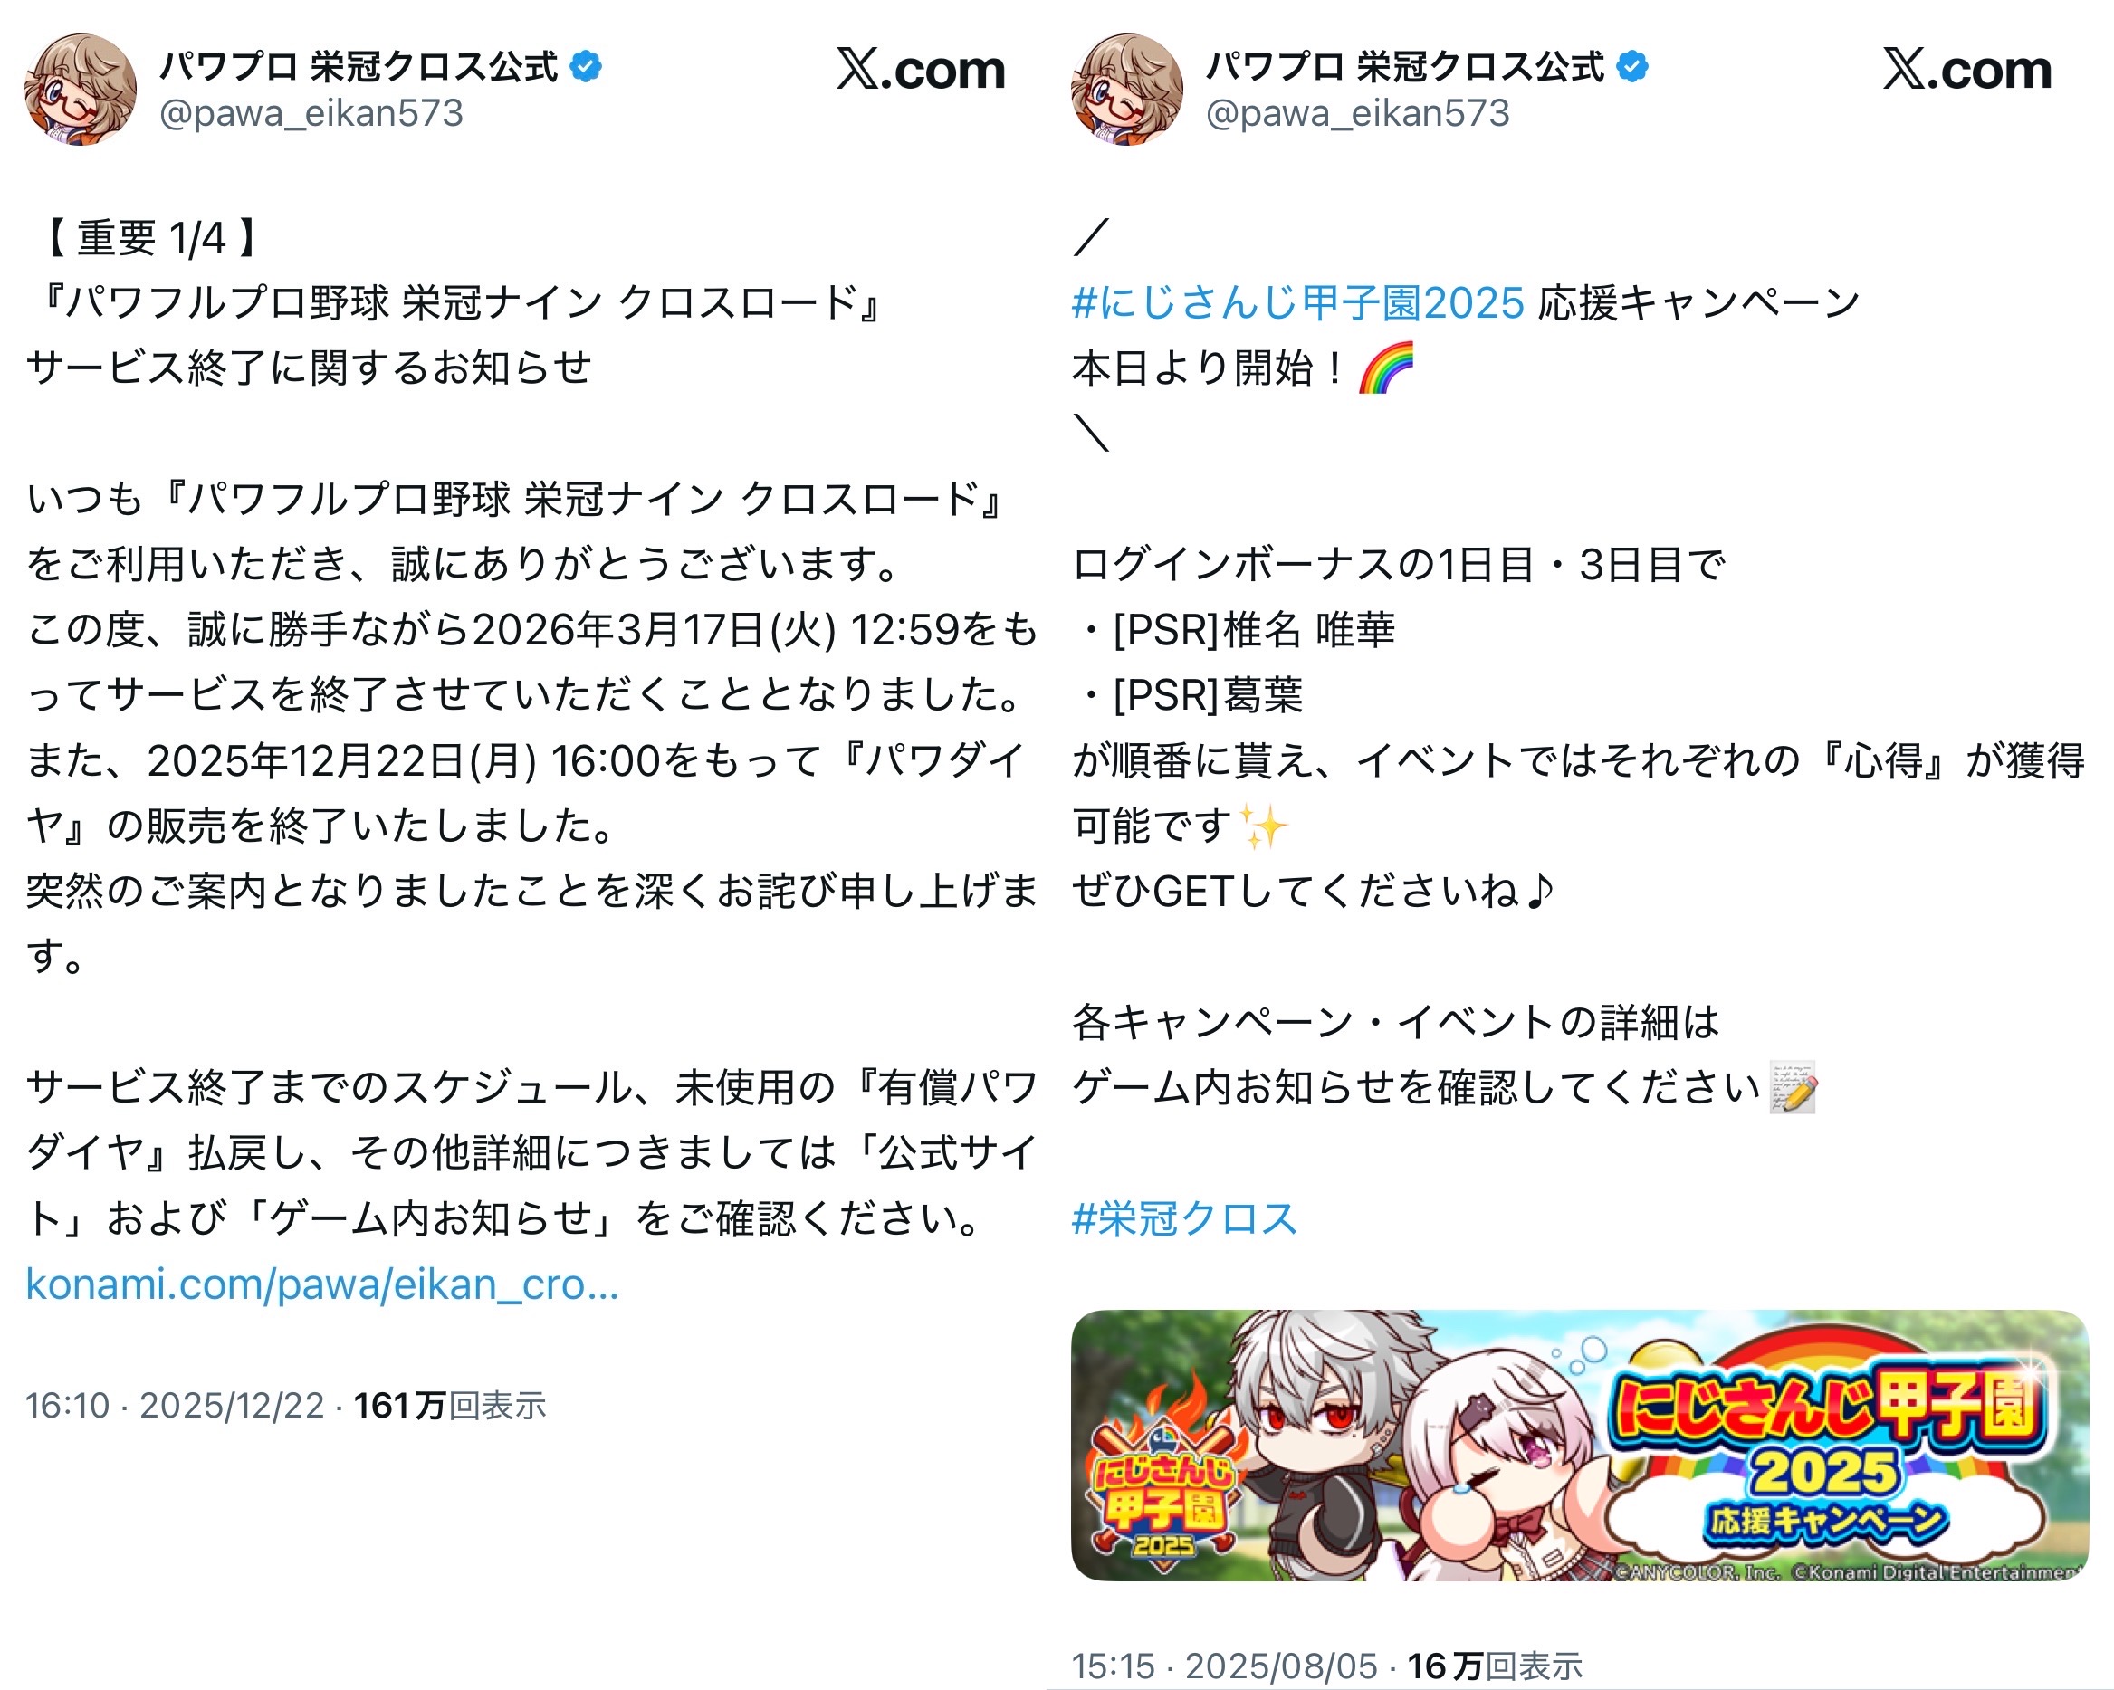
Task: Click the X.com logo on left tweet
Action: pyautogui.click(x=921, y=70)
